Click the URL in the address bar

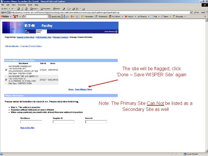pyautogui.click(x=65, y=13)
